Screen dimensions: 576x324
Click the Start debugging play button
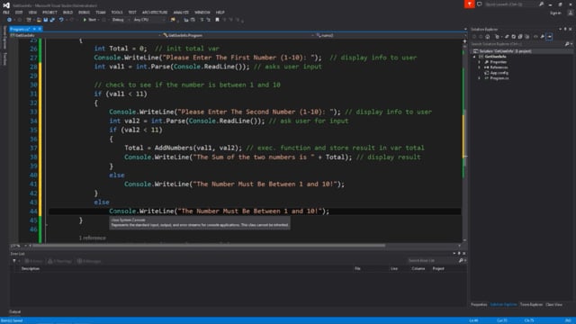85,20
